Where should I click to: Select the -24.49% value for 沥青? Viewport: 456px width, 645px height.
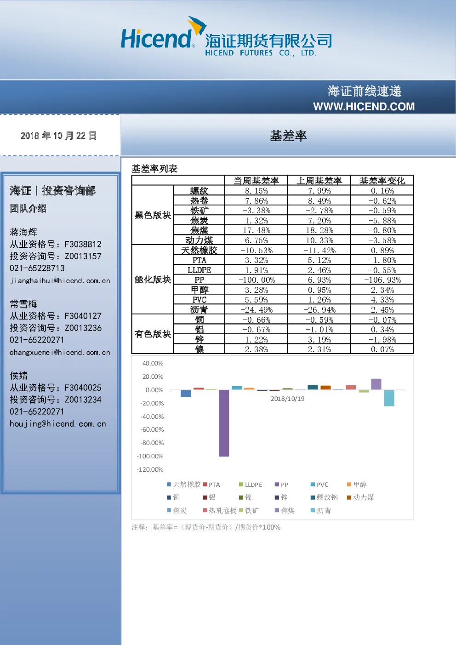[256, 310]
